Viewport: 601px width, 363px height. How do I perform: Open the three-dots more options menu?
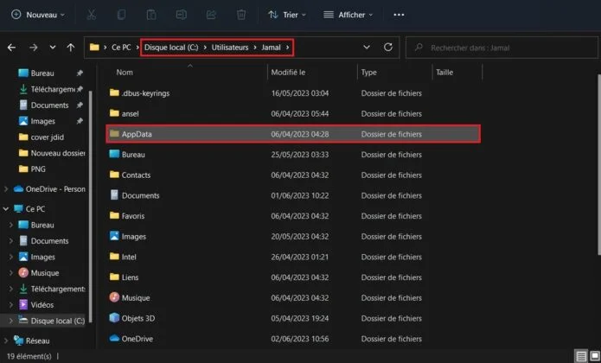click(399, 15)
